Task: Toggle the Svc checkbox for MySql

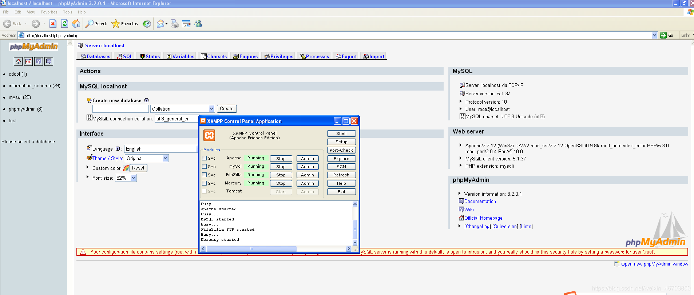Action: tap(205, 167)
